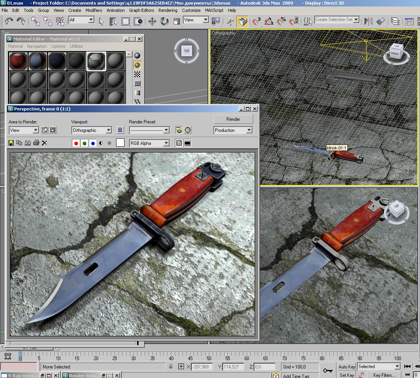Activate the Select and Rotate tool
Viewport: 420px width, 378px height.
(165, 21)
